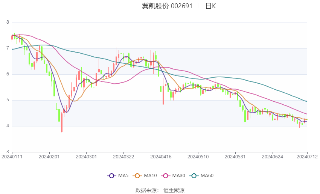320x194 pixels.
Task: Click the 20240111 date axis label
Action: (x=12, y=157)
